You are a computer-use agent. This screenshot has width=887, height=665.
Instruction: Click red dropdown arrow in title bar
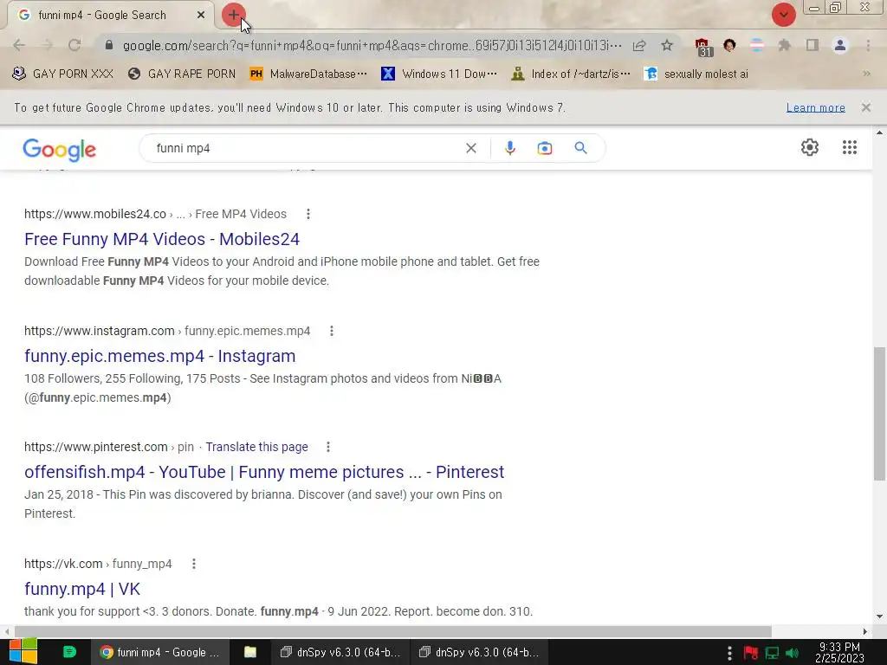pyautogui.click(x=783, y=15)
